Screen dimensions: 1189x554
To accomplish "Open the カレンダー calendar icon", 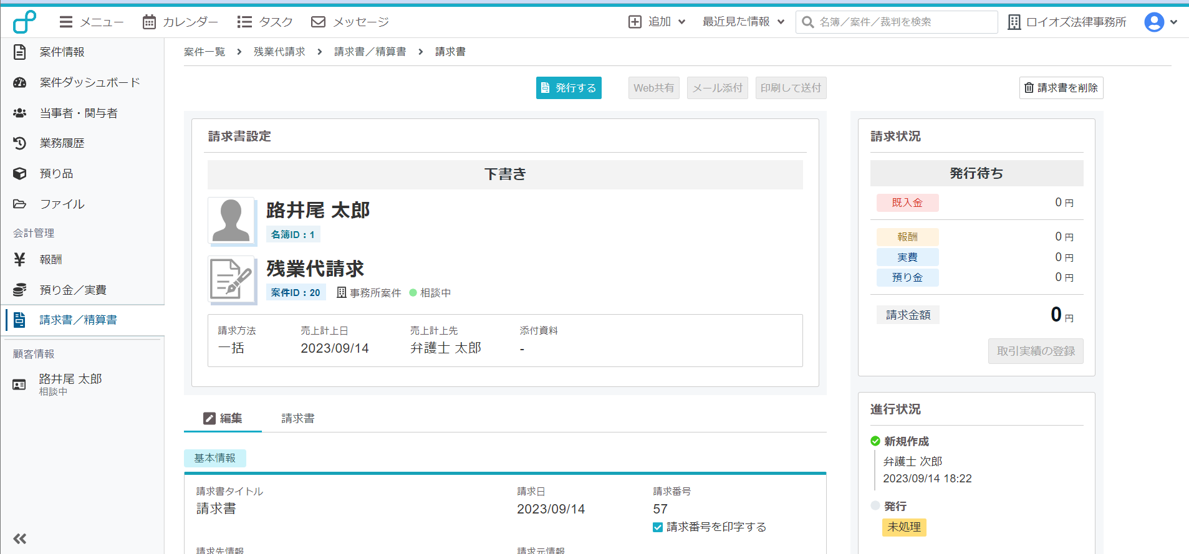I will click(x=149, y=22).
